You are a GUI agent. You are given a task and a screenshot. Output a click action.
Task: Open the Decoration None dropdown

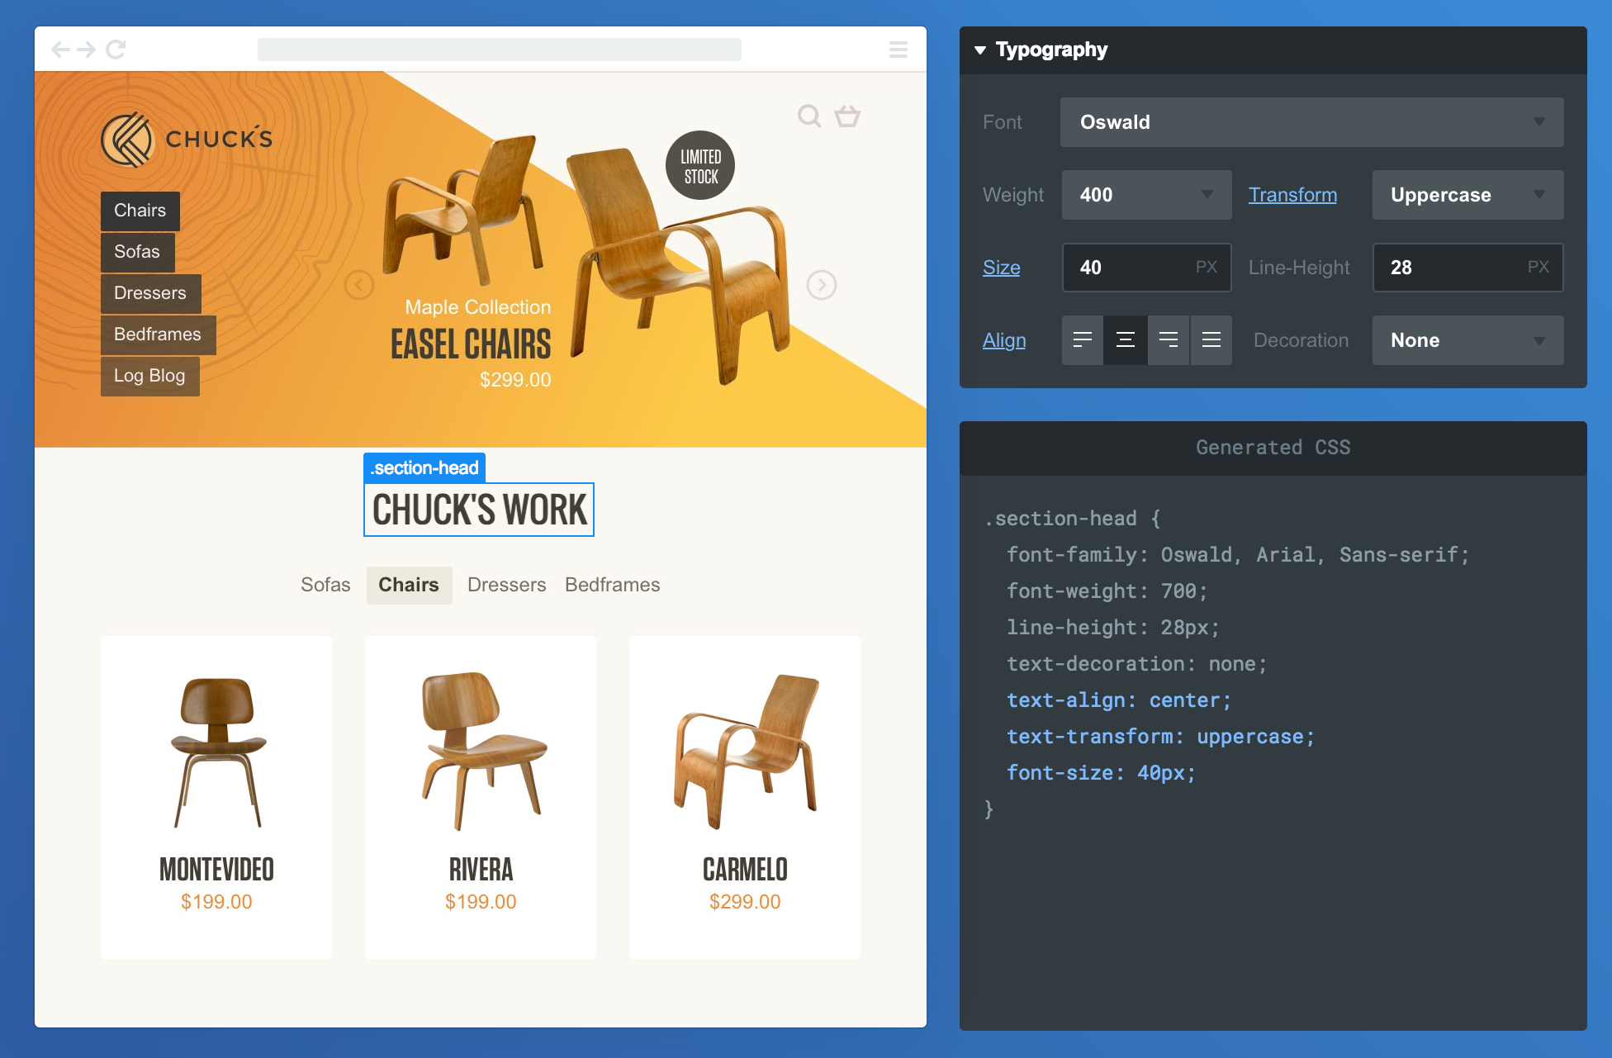click(x=1468, y=340)
